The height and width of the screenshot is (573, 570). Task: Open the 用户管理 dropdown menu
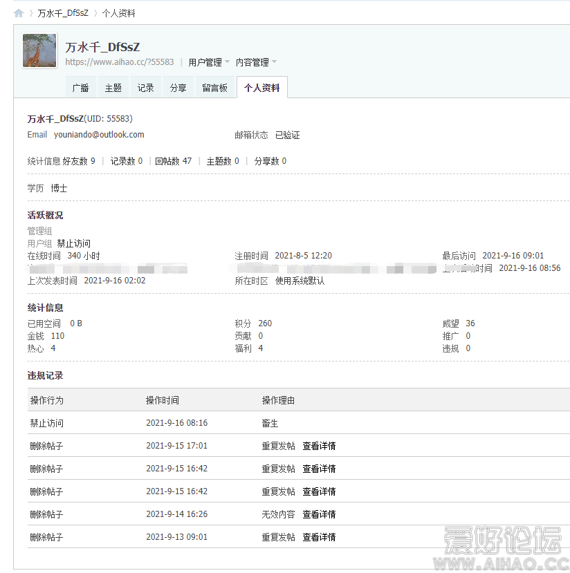[204, 62]
